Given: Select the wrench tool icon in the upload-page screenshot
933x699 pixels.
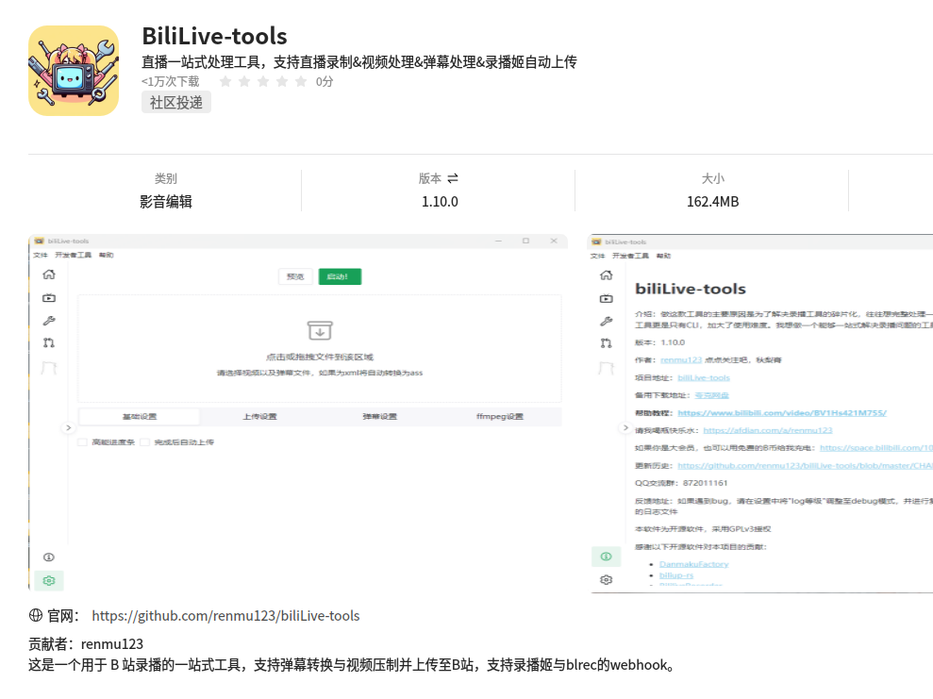Looking at the screenshot, I should point(49,321).
